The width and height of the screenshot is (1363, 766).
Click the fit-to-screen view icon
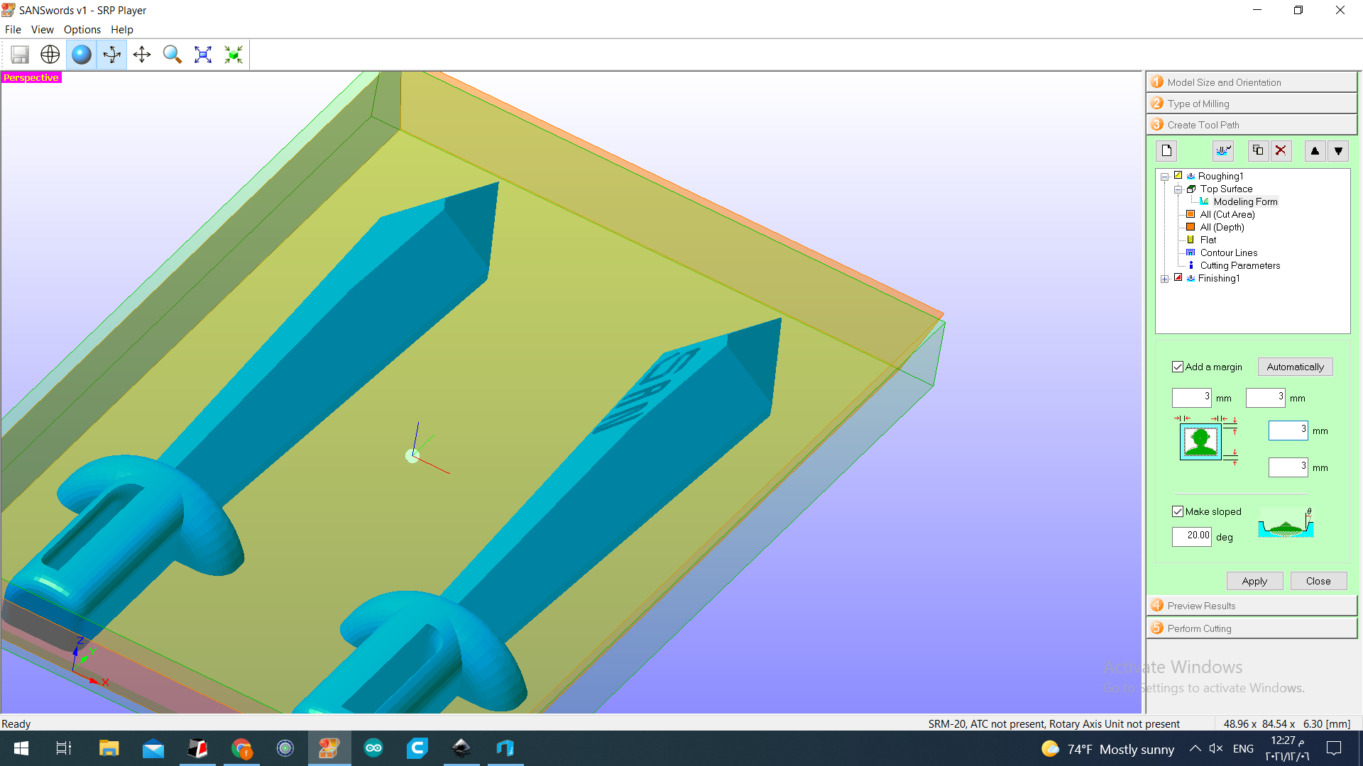point(203,55)
